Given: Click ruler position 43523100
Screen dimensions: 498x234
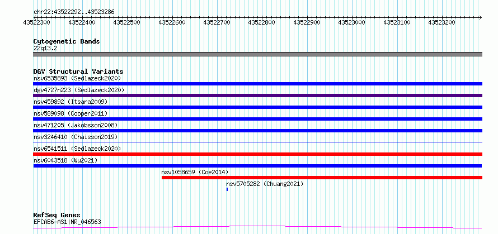Looking at the screenshot, I should [x=397, y=22].
